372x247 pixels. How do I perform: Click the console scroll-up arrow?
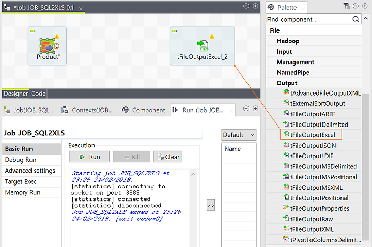193,174
